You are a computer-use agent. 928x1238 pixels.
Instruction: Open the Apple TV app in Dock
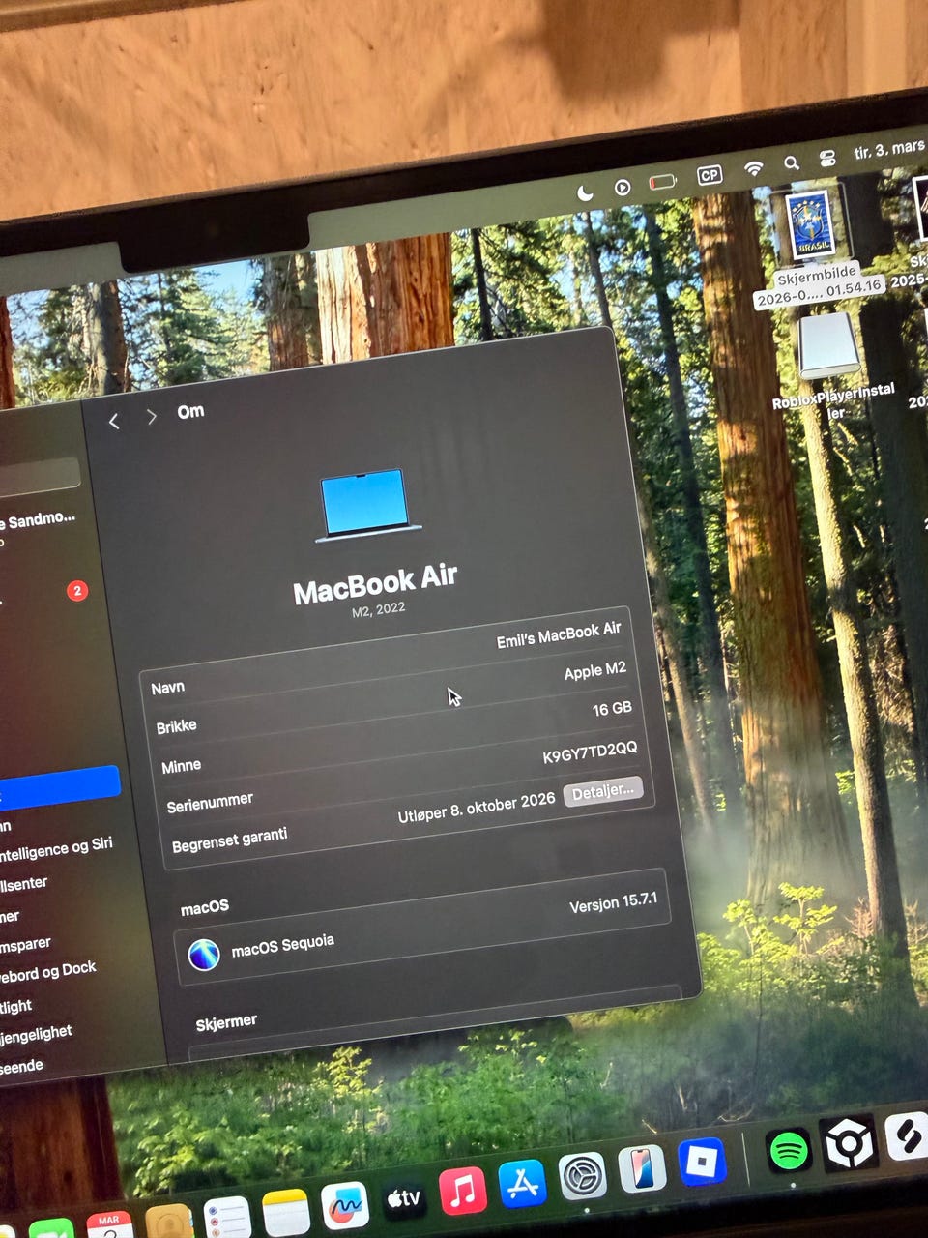404,1199
